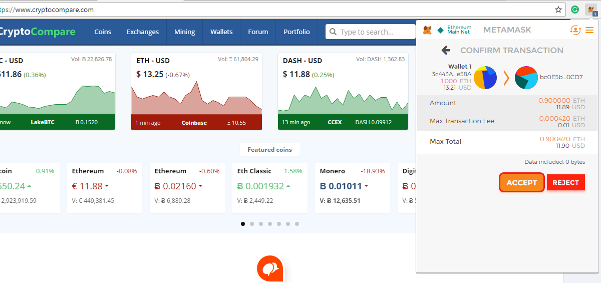601x283 pixels.
Task: Click CCEX in the DASH card footer
Action: 335,122
